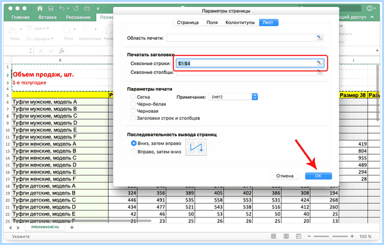This screenshot has height=245, width=384.
Task: Open the Поля tab in the dialog
Action: tap(212, 22)
